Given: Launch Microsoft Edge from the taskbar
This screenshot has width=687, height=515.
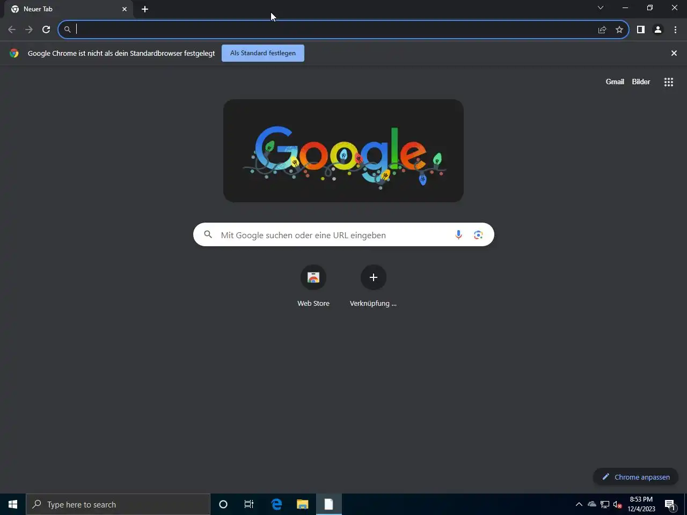Looking at the screenshot, I should [x=276, y=504].
